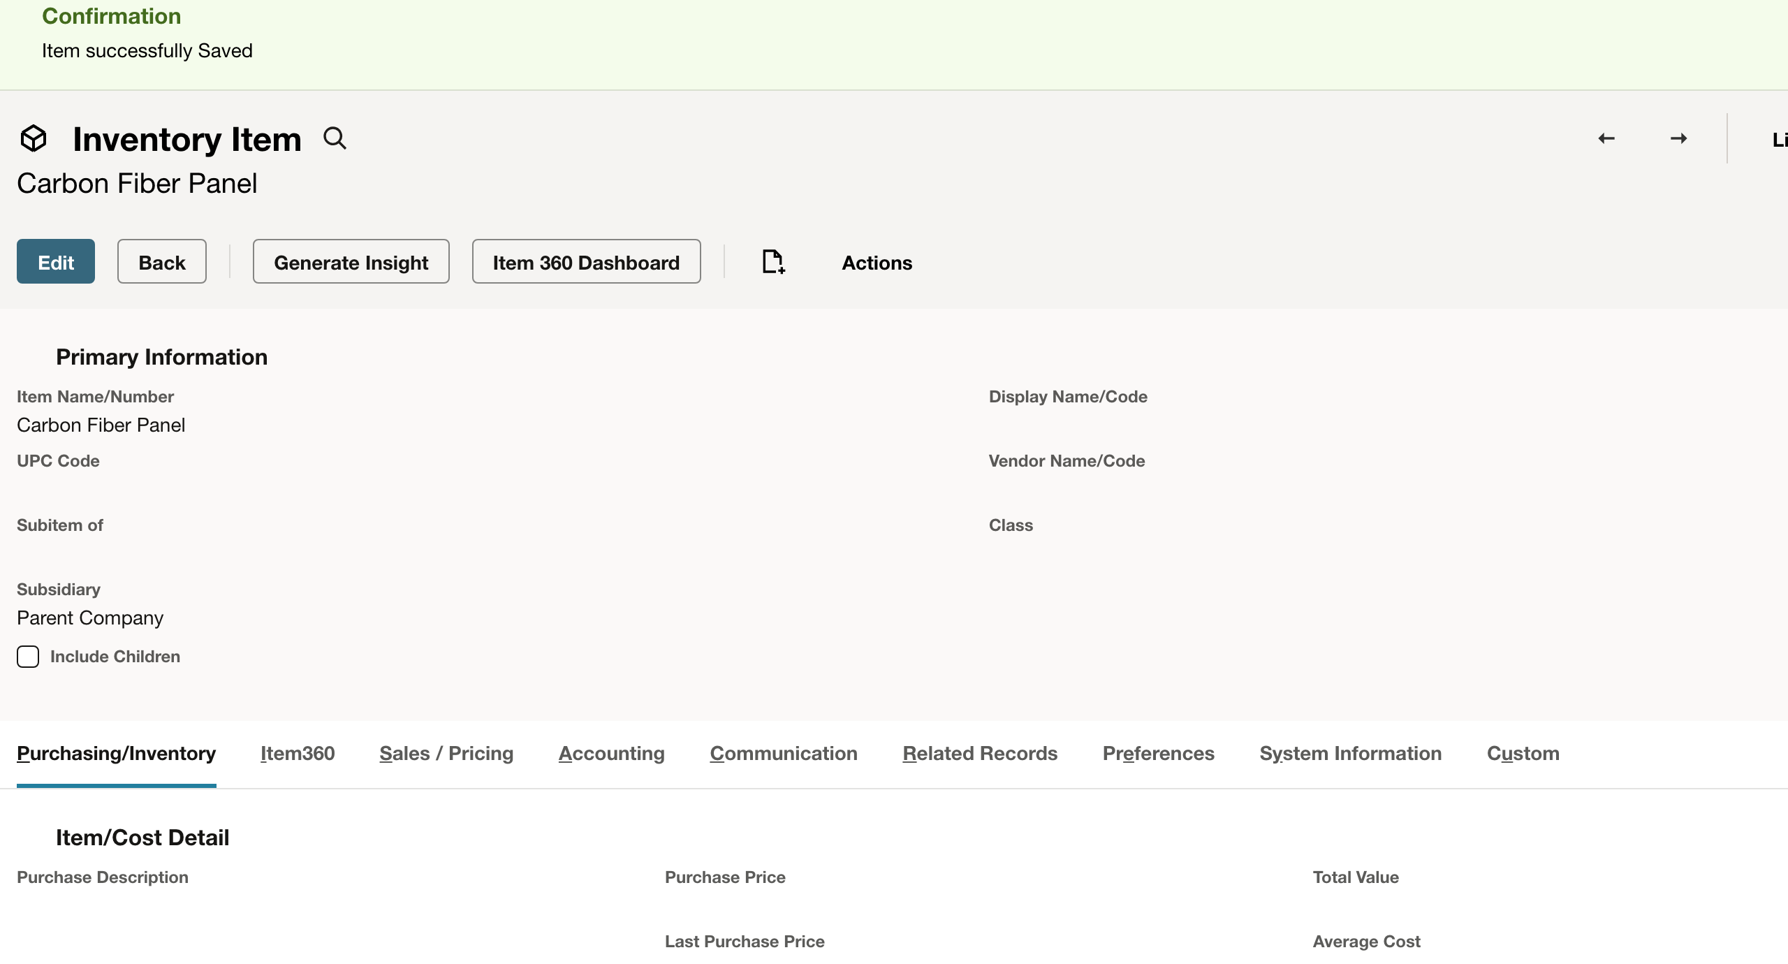The image size is (1788, 964).
Task: Click the Carbon Fiber Panel item name value
Action: click(101, 425)
